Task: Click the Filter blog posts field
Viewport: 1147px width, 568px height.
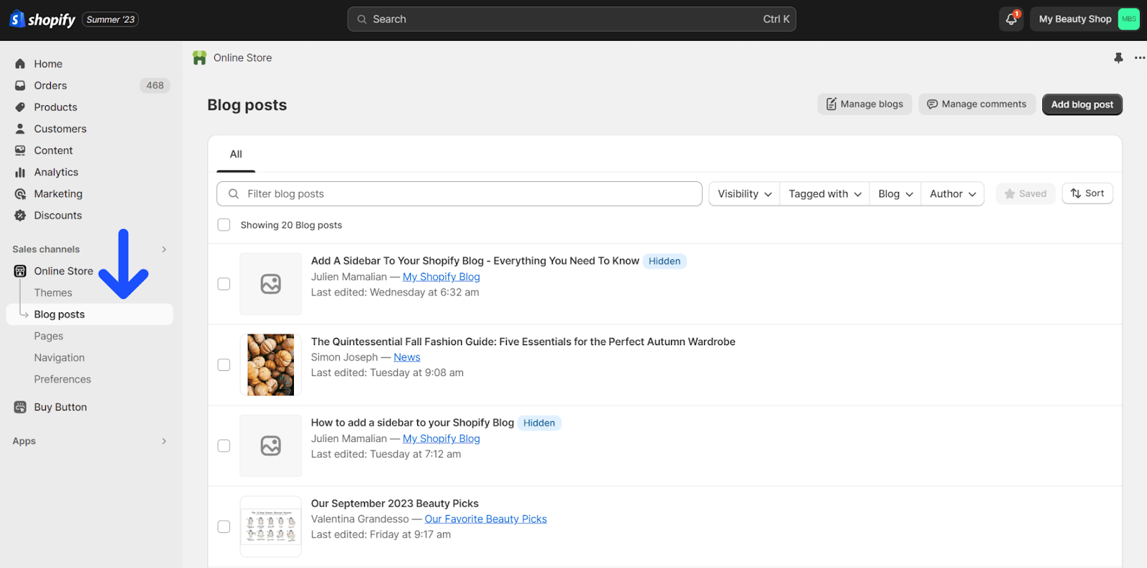Action: point(459,193)
